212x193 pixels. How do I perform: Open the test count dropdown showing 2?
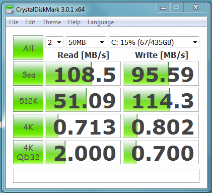tap(54, 42)
